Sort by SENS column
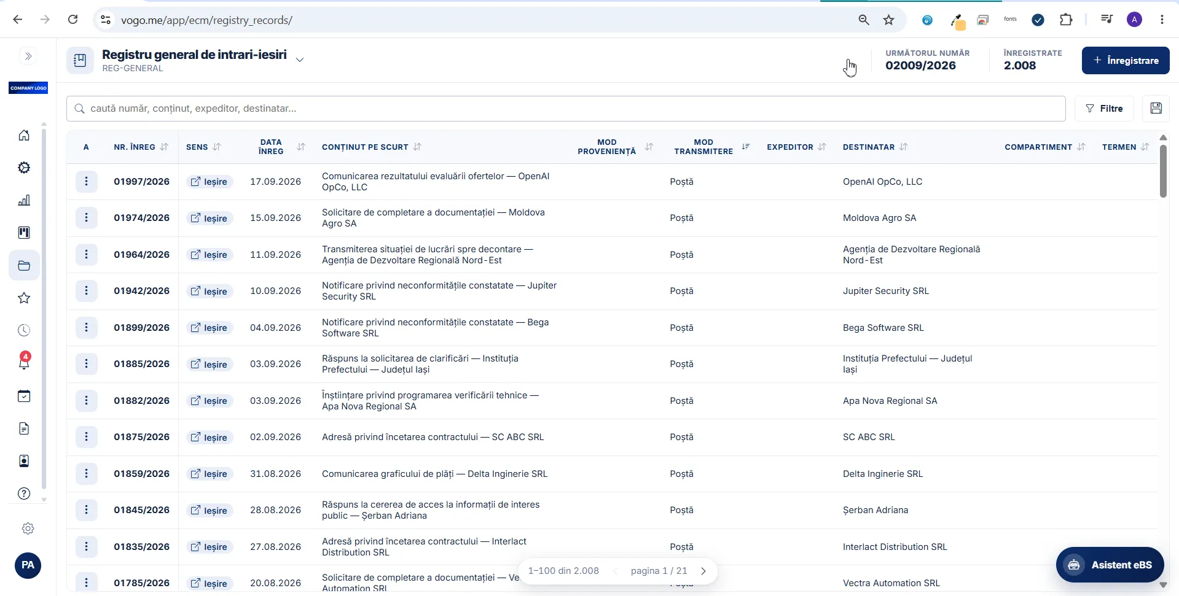Screen dimensions: 1179x596 (217, 147)
